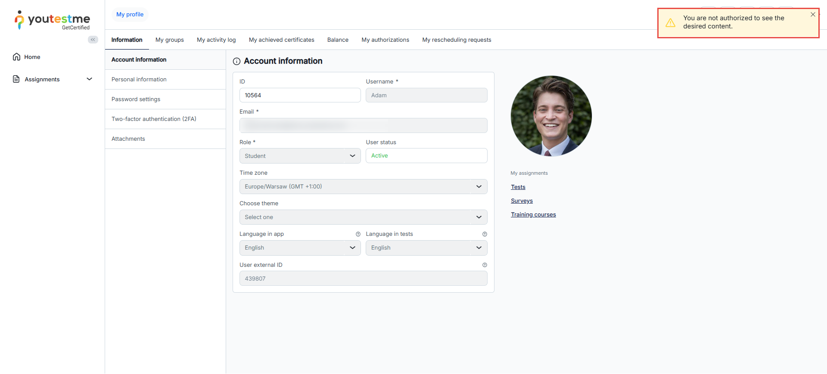The width and height of the screenshot is (827, 374).
Task: Collapse the sidebar with double-chevron icon
Action: pos(93,40)
